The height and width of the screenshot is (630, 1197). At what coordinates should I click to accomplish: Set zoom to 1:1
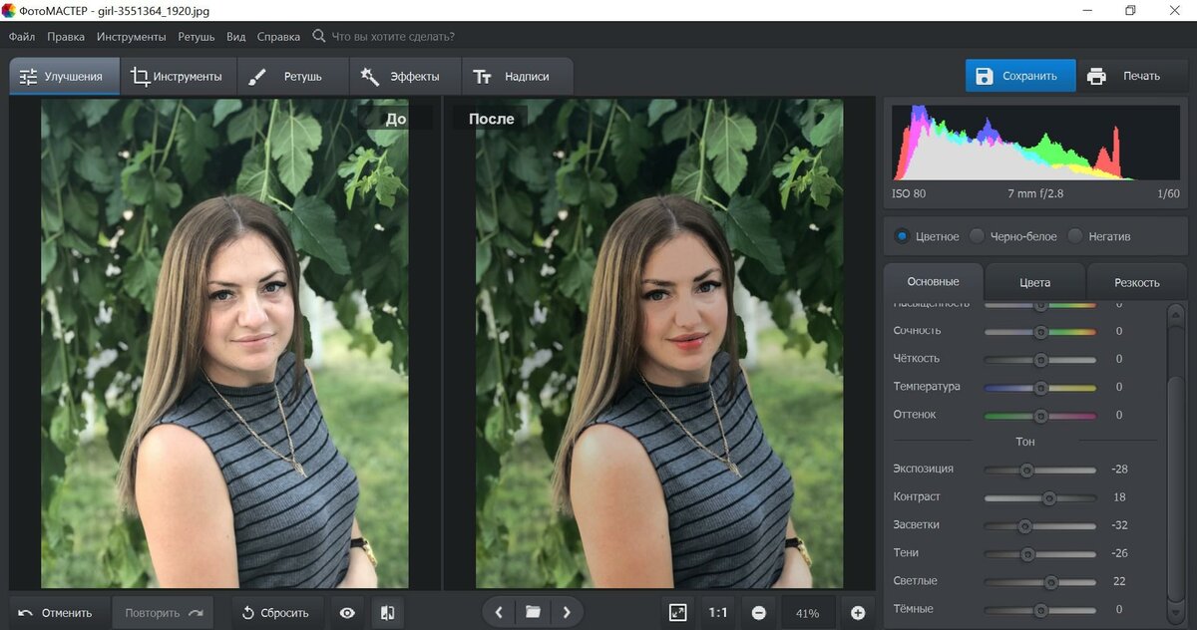pyautogui.click(x=717, y=613)
